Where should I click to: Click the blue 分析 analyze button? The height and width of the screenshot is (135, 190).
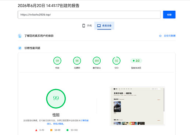[169, 15]
